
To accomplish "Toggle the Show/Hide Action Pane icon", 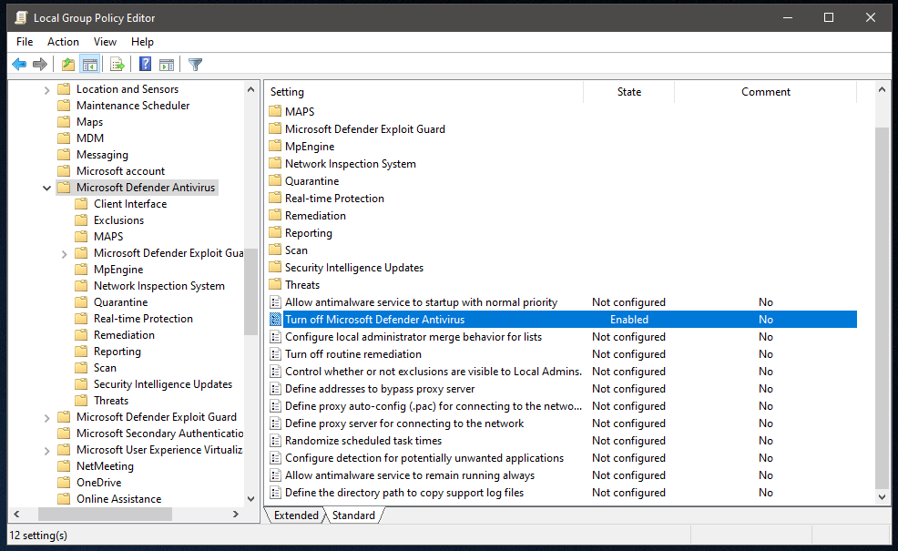I will click(167, 64).
